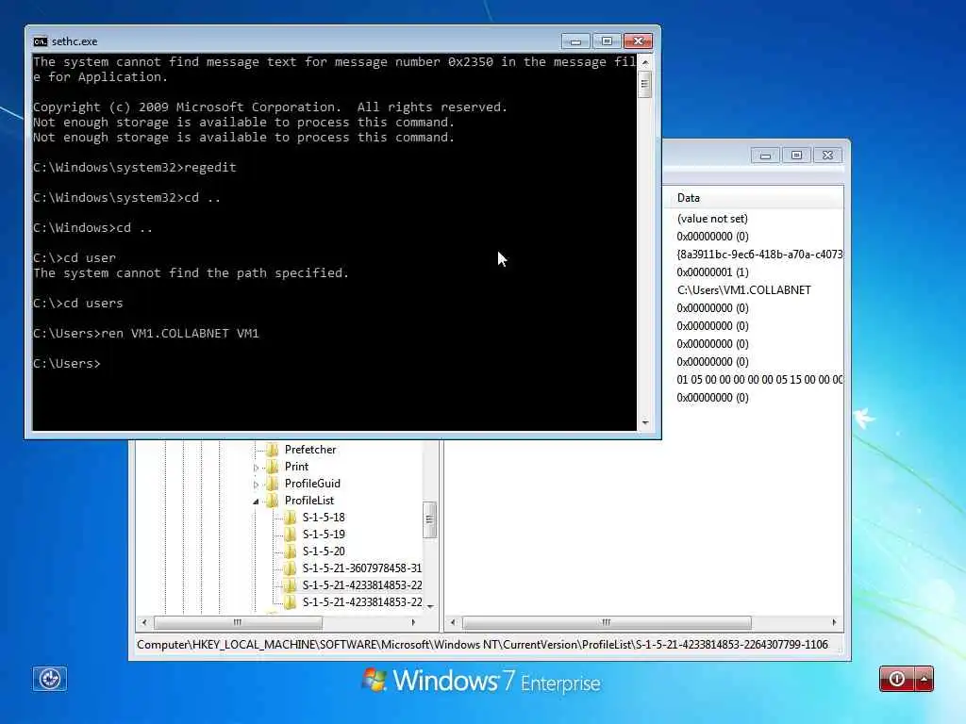Select the S-1-5-21-3607978458 profile key
The height and width of the screenshot is (724, 966).
click(361, 568)
